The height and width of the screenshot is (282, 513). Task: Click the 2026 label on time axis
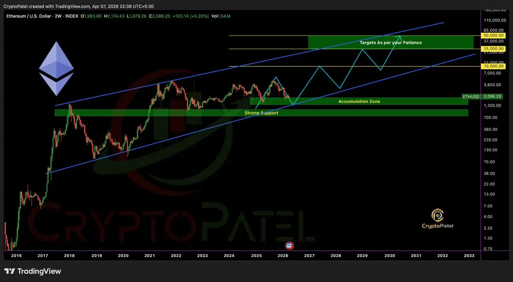[x=283, y=255]
